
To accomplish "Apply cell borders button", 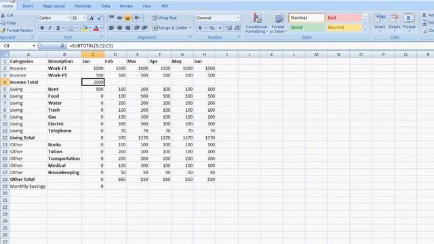I will (71, 28).
